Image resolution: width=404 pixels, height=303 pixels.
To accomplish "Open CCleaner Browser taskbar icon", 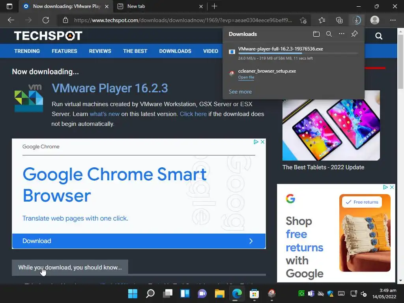I will pyautogui.click(x=271, y=293).
